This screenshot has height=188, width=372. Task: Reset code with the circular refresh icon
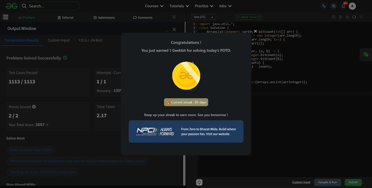pos(354,17)
